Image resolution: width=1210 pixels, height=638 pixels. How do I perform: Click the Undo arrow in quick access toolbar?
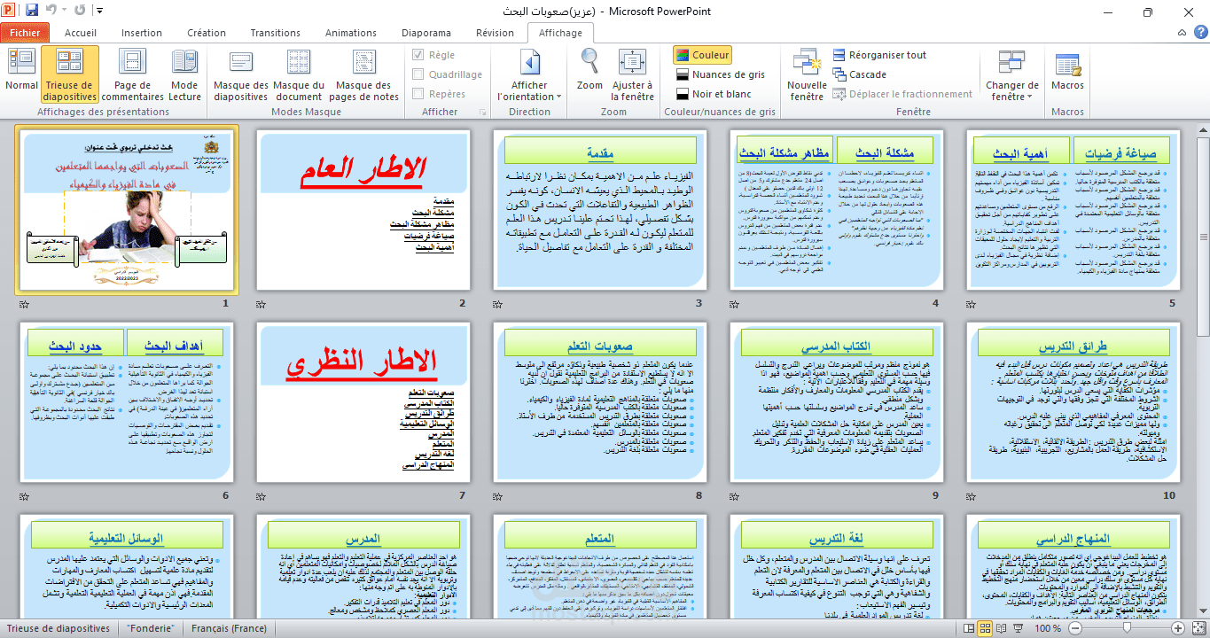51,12
